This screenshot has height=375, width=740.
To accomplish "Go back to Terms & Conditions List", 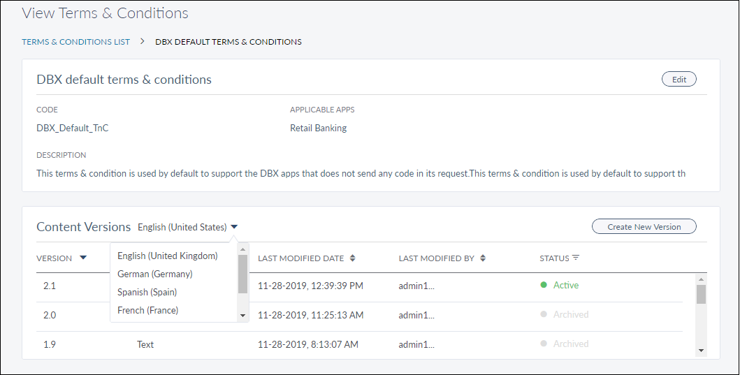I will pyautogui.click(x=75, y=41).
